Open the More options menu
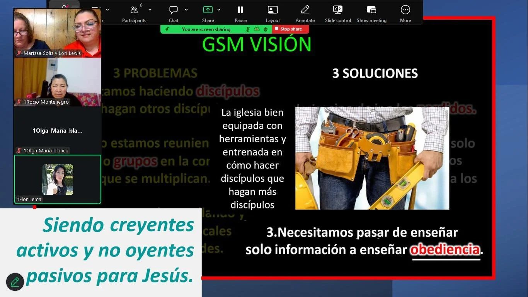528x297 pixels. click(405, 14)
